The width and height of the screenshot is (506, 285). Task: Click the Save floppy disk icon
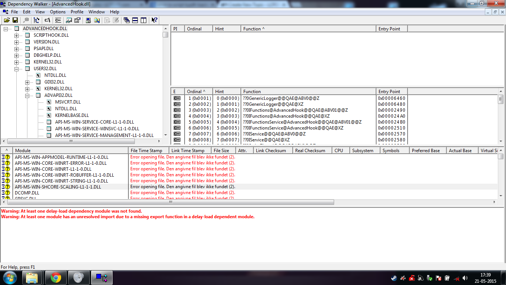(15, 20)
